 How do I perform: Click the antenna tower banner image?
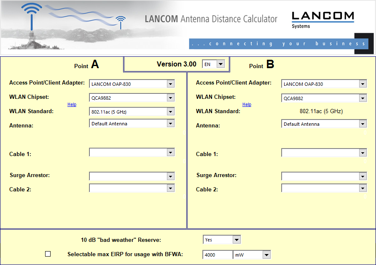pyautogui.click(x=63, y=25)
